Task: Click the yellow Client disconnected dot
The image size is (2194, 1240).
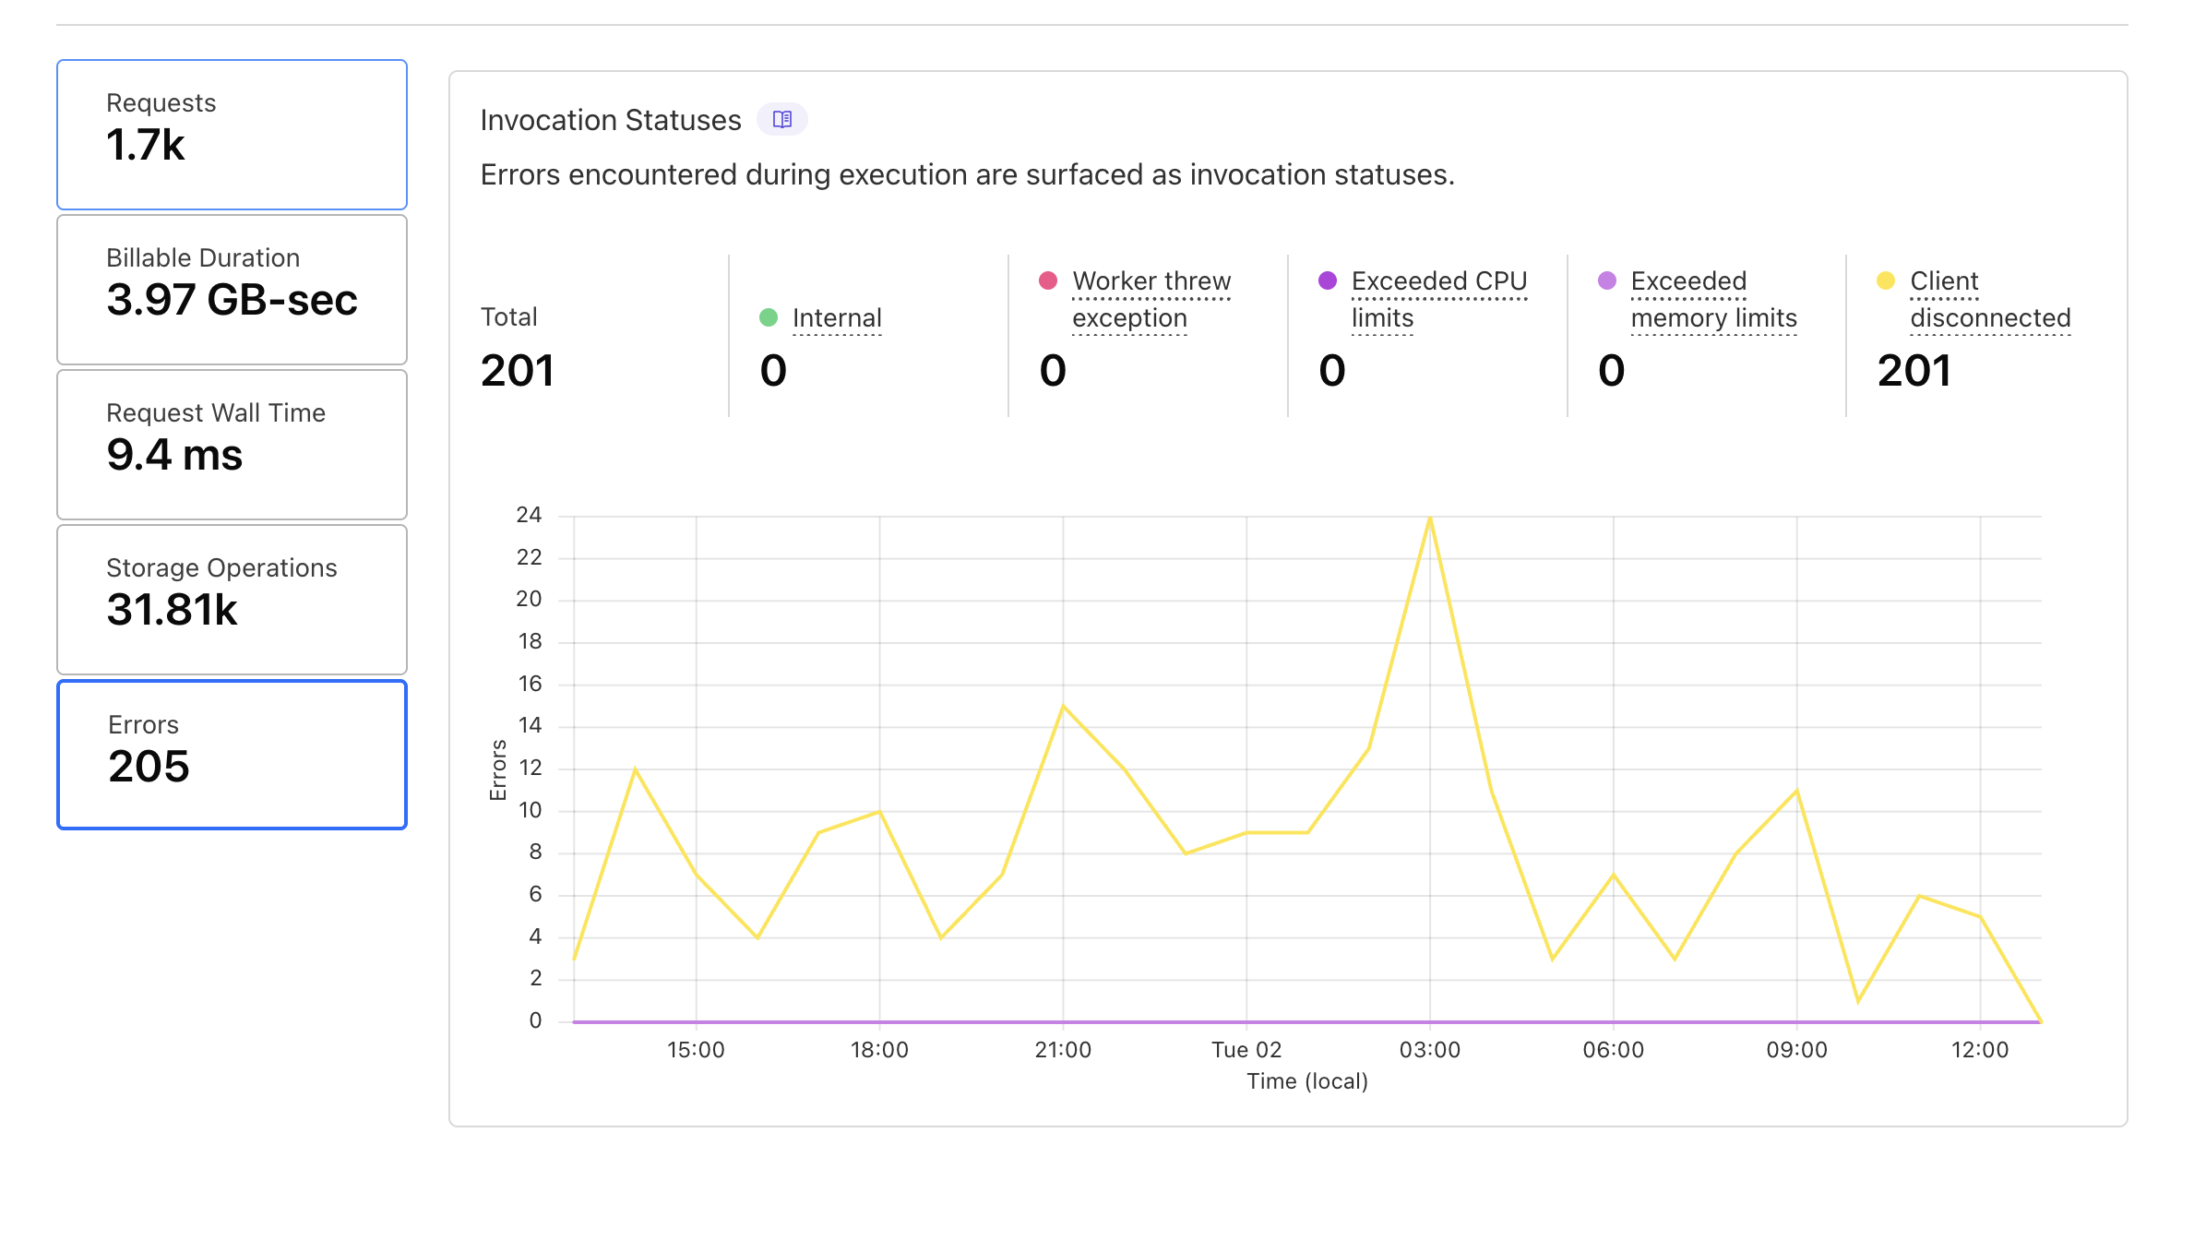Action: point(1886,280)
